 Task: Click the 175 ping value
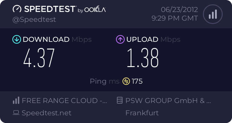(x=137, y=81)
